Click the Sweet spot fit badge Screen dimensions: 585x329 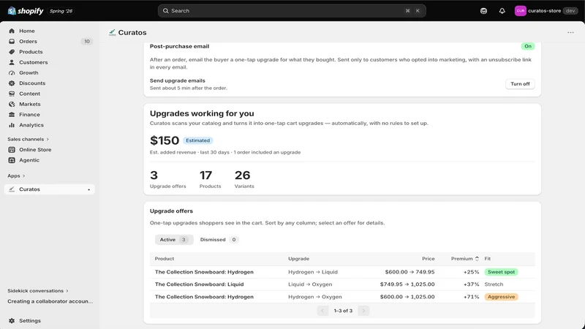(501, 272)
